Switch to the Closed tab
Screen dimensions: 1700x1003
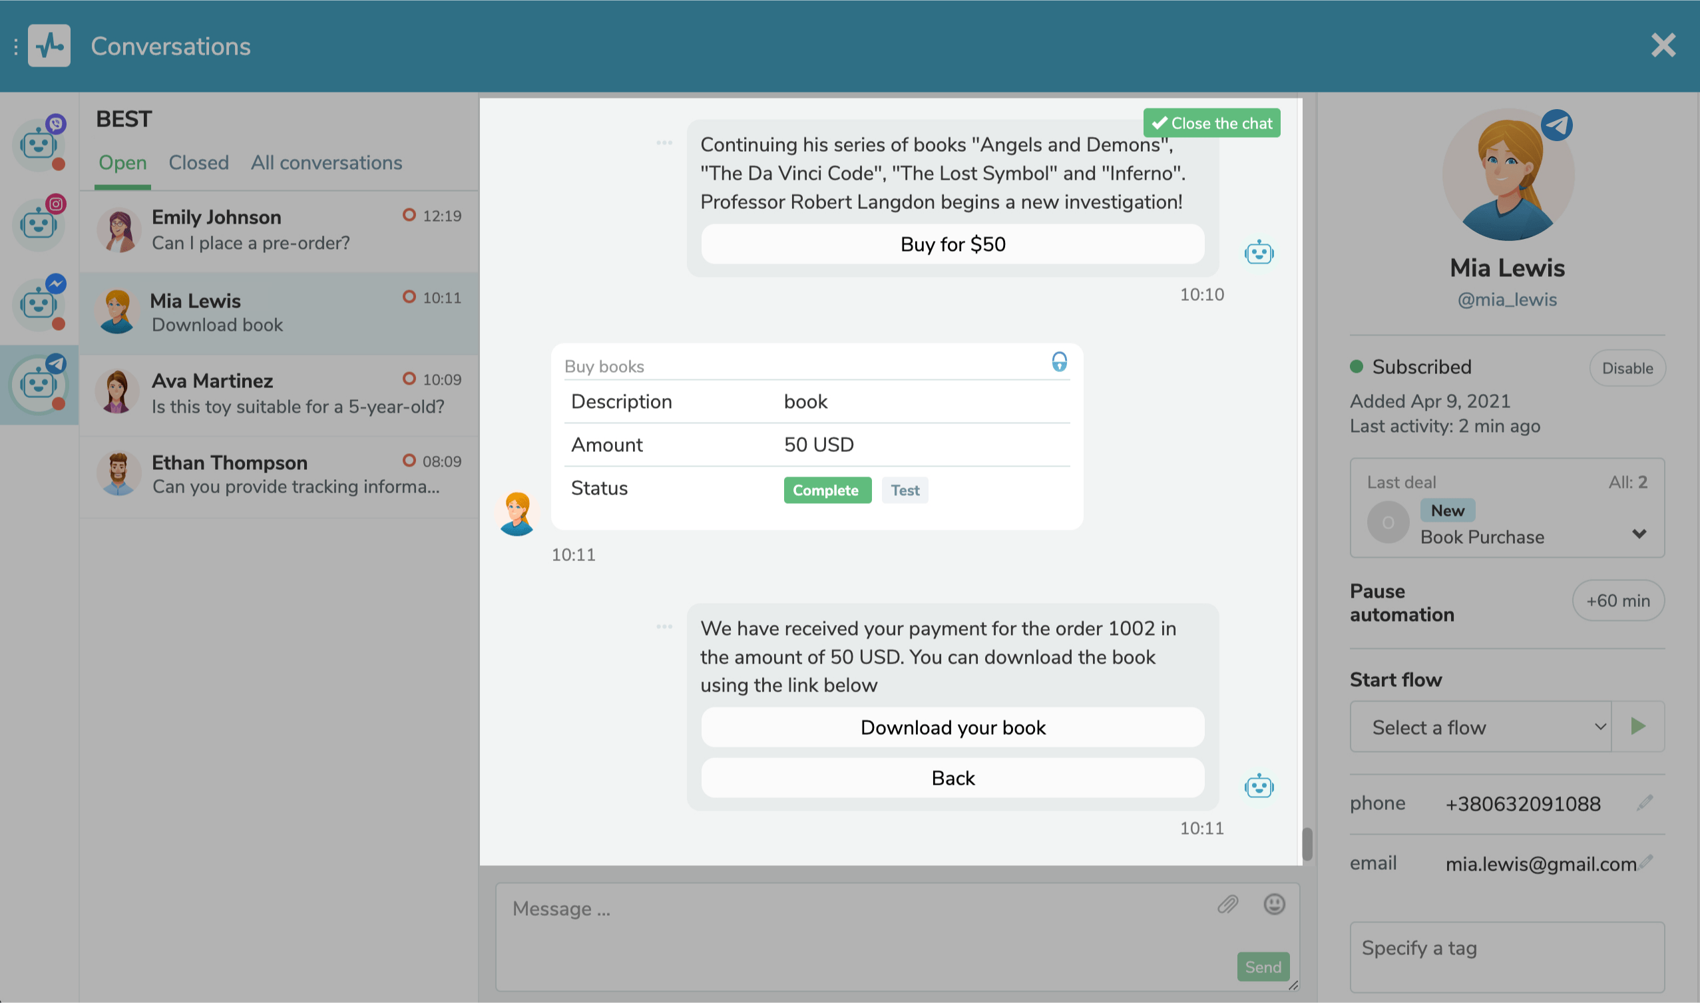[199, 163]
